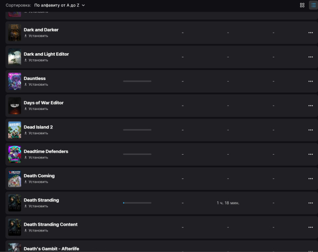
Task: Open the sort order dropdown
Action: [59, 5]
